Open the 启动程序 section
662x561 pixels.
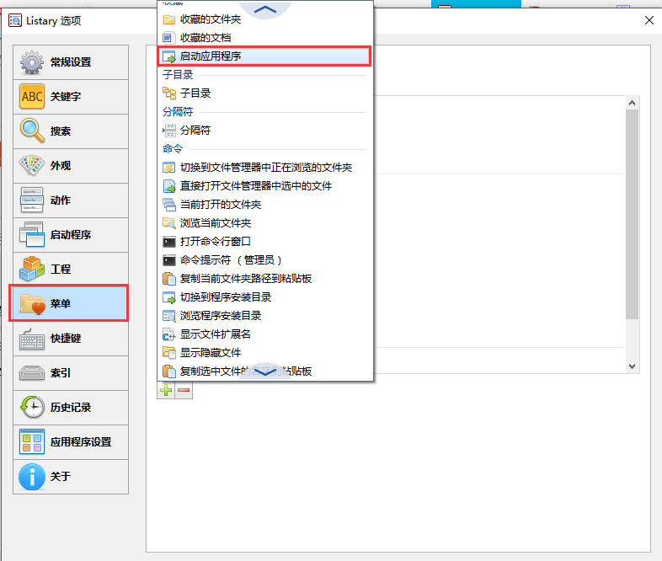pyautogui.click(x=71, y=235)
